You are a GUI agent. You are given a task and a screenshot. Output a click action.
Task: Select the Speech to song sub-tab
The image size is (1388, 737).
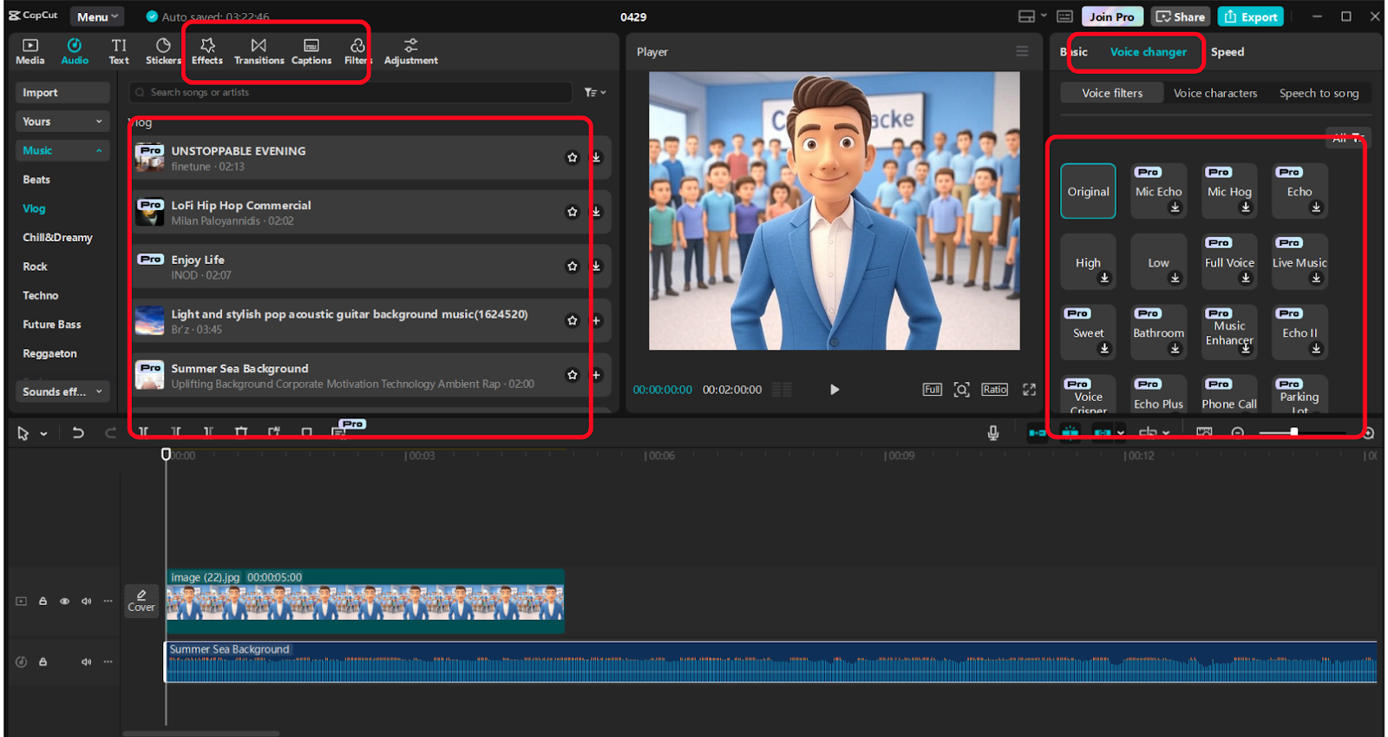coord(1319,93)
